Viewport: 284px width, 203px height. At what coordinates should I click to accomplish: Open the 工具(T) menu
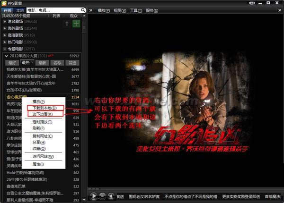(x=136, y=10)
